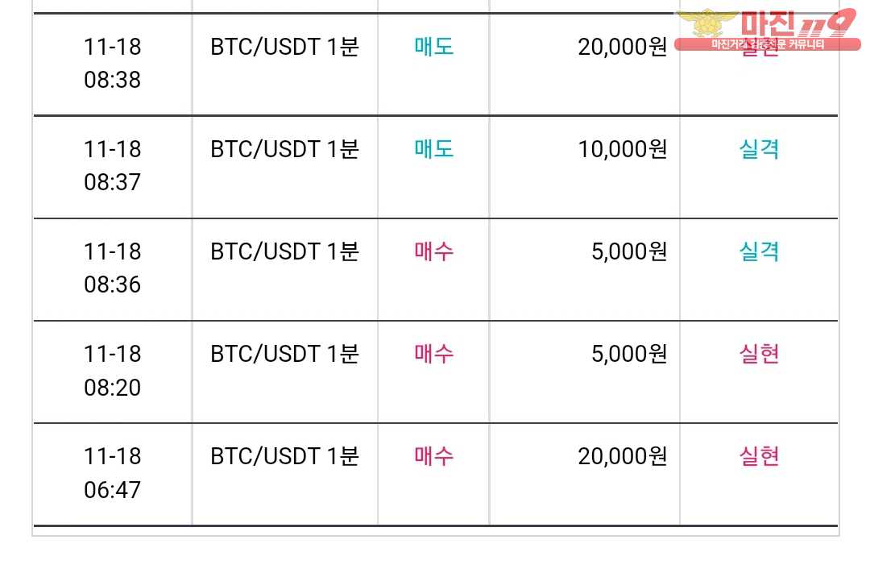Screen dimensions: 870x569
Task: Select the 20,000원 amount in 08:38 row
Action: click(x=622, y=47)
